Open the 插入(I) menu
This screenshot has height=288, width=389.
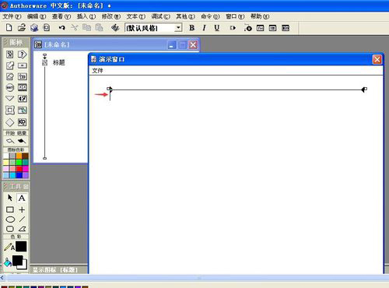(x=86, y=16)
